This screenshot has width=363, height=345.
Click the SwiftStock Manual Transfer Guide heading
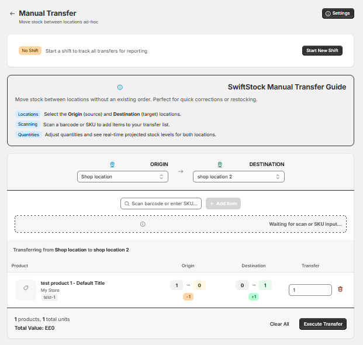pyautogui.click(x=287, y=87)
